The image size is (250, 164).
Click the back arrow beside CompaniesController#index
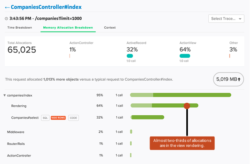(x=7, y=7)
